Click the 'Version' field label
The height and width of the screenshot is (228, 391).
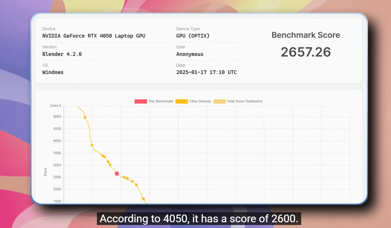point(49,47)
